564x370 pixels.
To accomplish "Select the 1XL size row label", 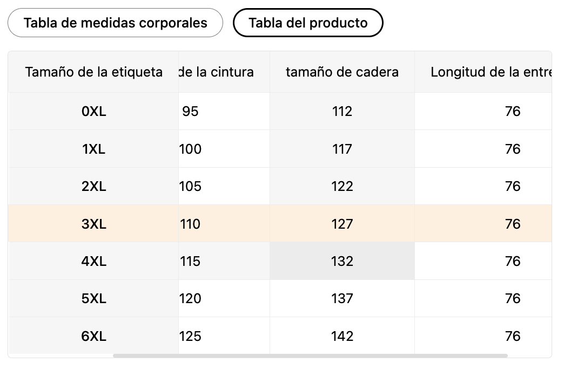I will [93, 149].
